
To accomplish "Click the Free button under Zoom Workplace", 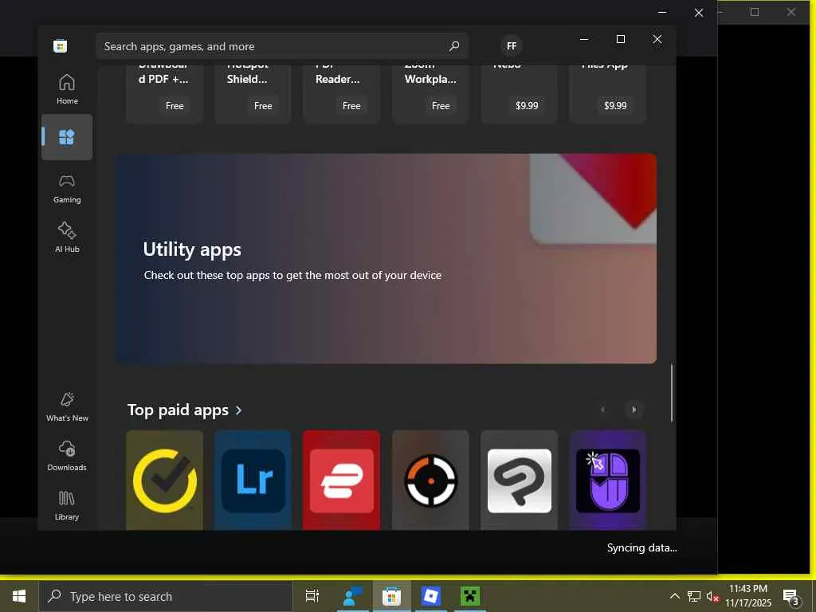I will click(440, 106).
